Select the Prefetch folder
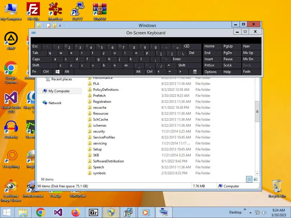The image size is (291, 218). [x=99, y=96]
